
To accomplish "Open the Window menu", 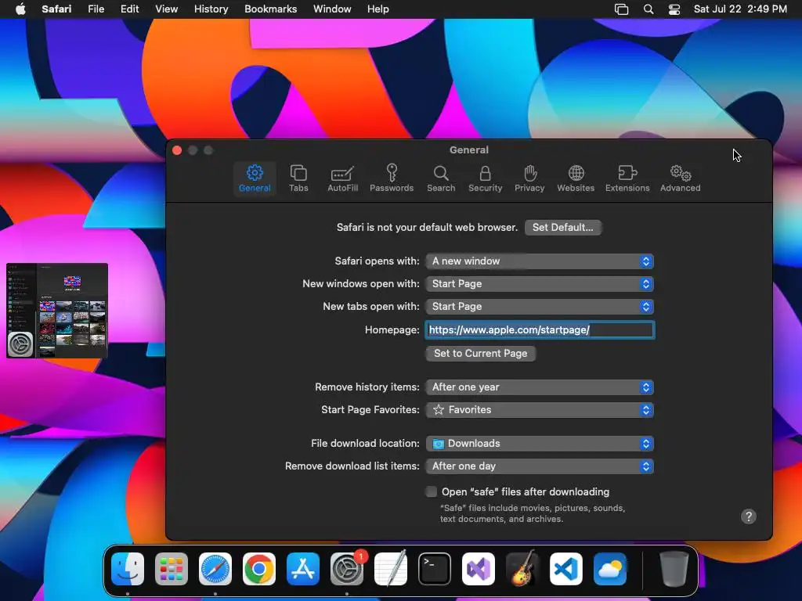I will [x=332, y=9].
